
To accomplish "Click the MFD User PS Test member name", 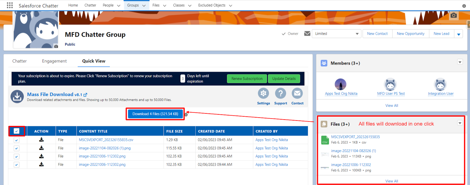I will click(x=391, y=94).
